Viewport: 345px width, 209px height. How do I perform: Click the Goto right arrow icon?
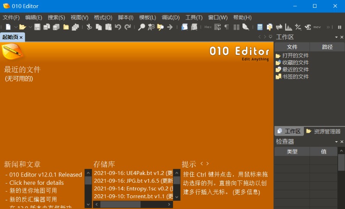pyautogui.click(x=170, y=27)
